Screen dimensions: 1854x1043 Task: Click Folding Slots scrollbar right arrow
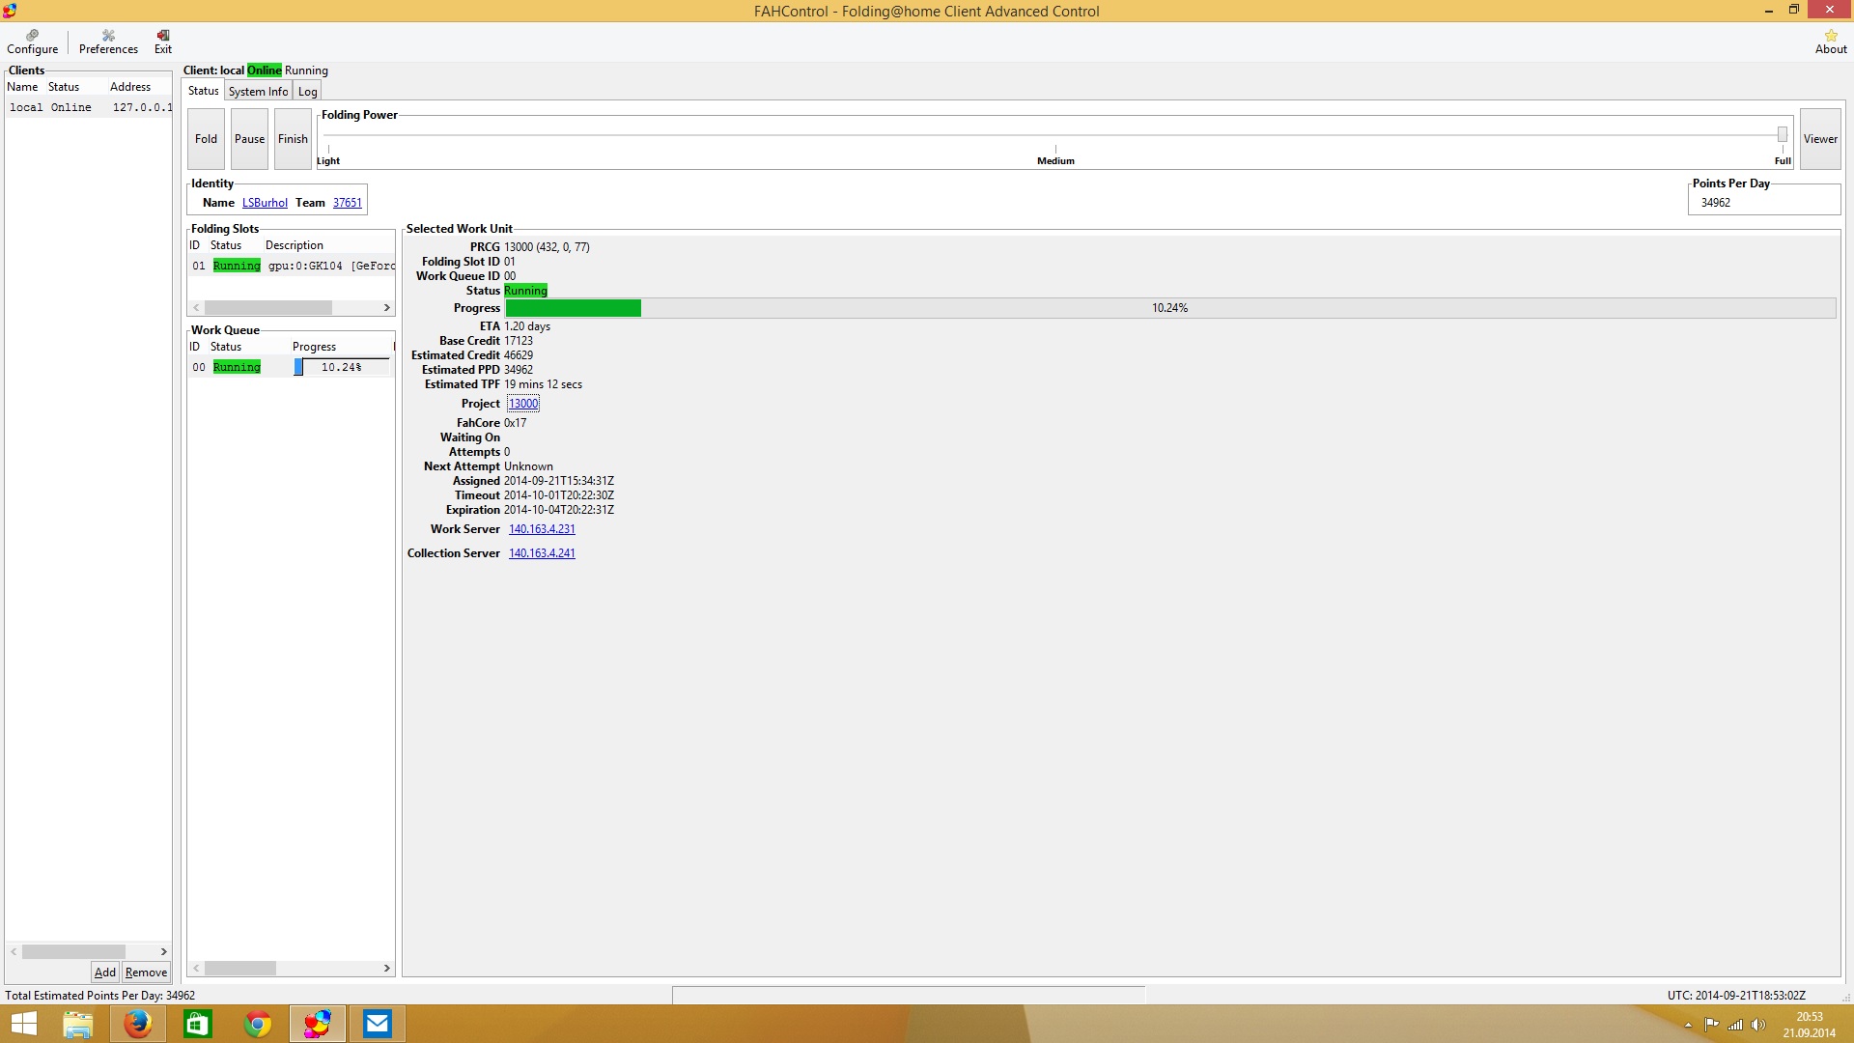click(x=387, y=308)
